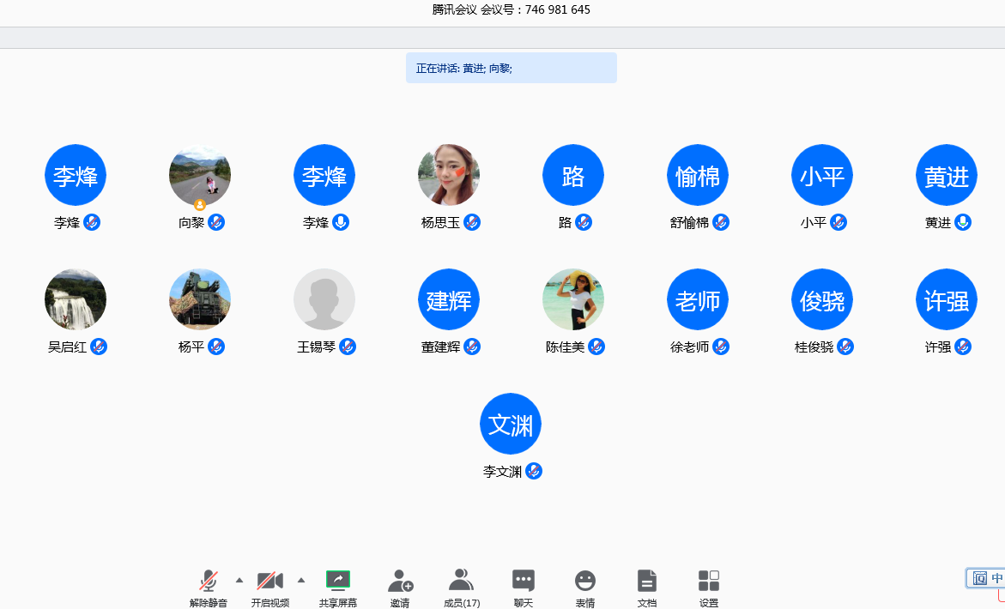
Task: Click the 正在讲话 speaker banner
Action: tap(511, 69)
